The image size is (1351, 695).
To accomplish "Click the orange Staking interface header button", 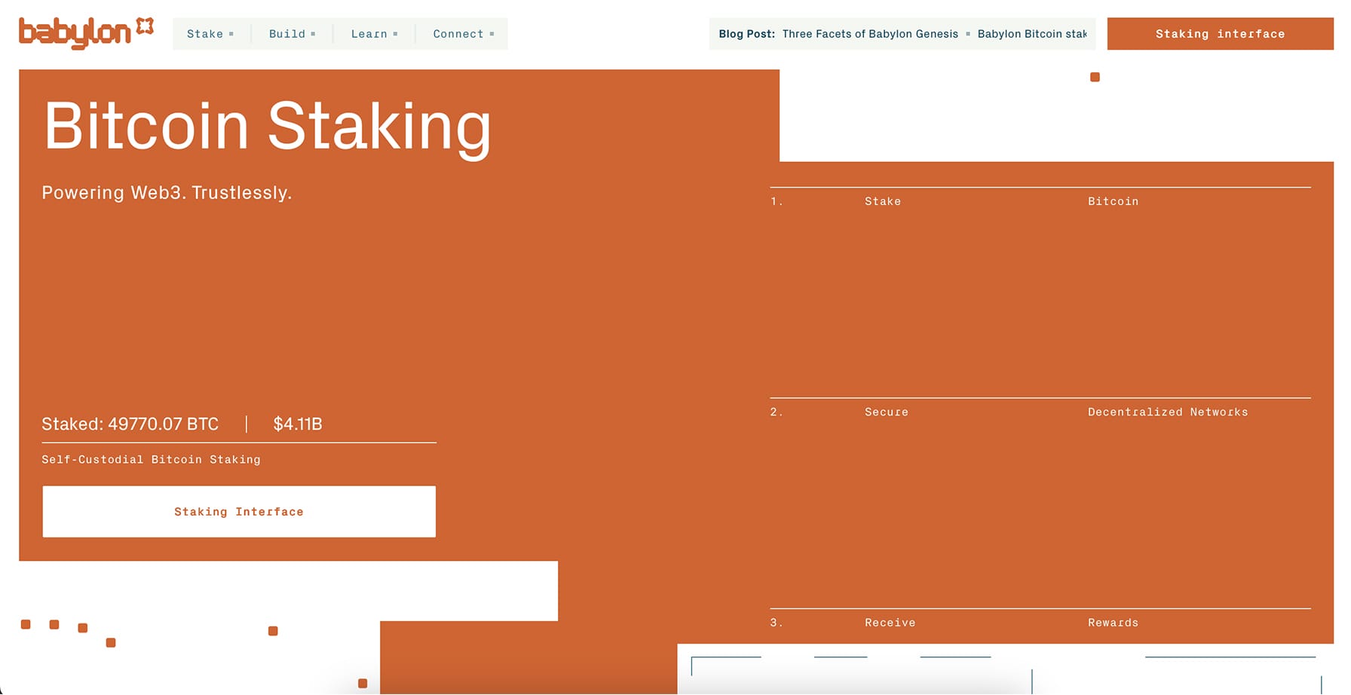I will pos(1220,34).
